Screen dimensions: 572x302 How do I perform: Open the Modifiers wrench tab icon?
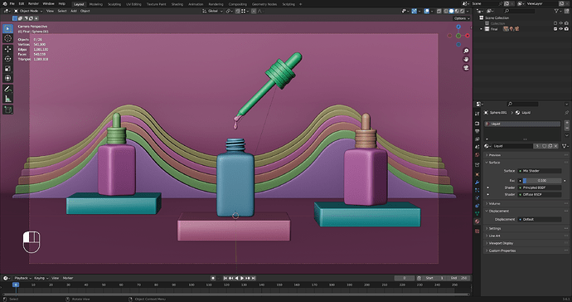coord(477,183)
